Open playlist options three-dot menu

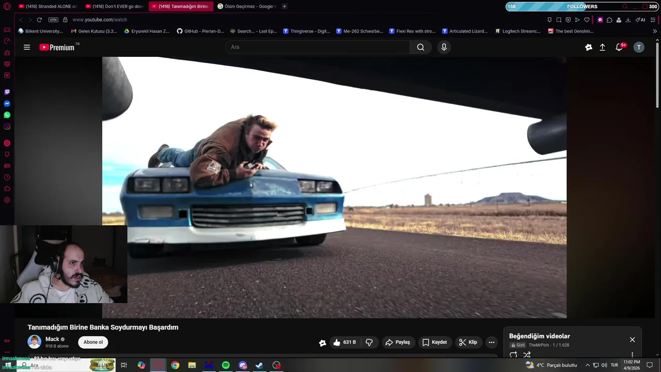point(632,355)
